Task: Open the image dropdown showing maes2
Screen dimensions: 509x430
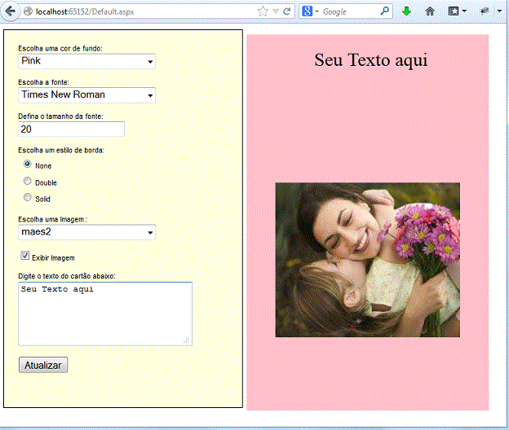Action: click(86, 232)
